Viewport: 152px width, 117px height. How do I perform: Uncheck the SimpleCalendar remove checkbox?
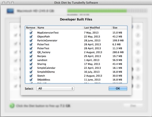click(x=31, y=68)
